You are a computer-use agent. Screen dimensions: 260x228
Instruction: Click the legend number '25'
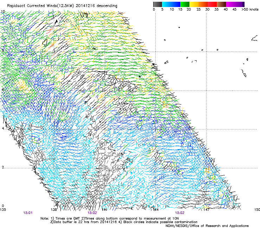[199, 9]
